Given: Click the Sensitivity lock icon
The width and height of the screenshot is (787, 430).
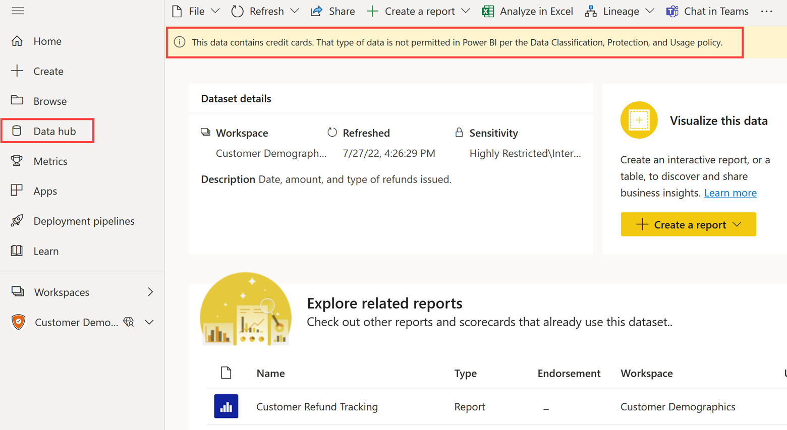Looking at the screenshot, I should coord(459,132).
